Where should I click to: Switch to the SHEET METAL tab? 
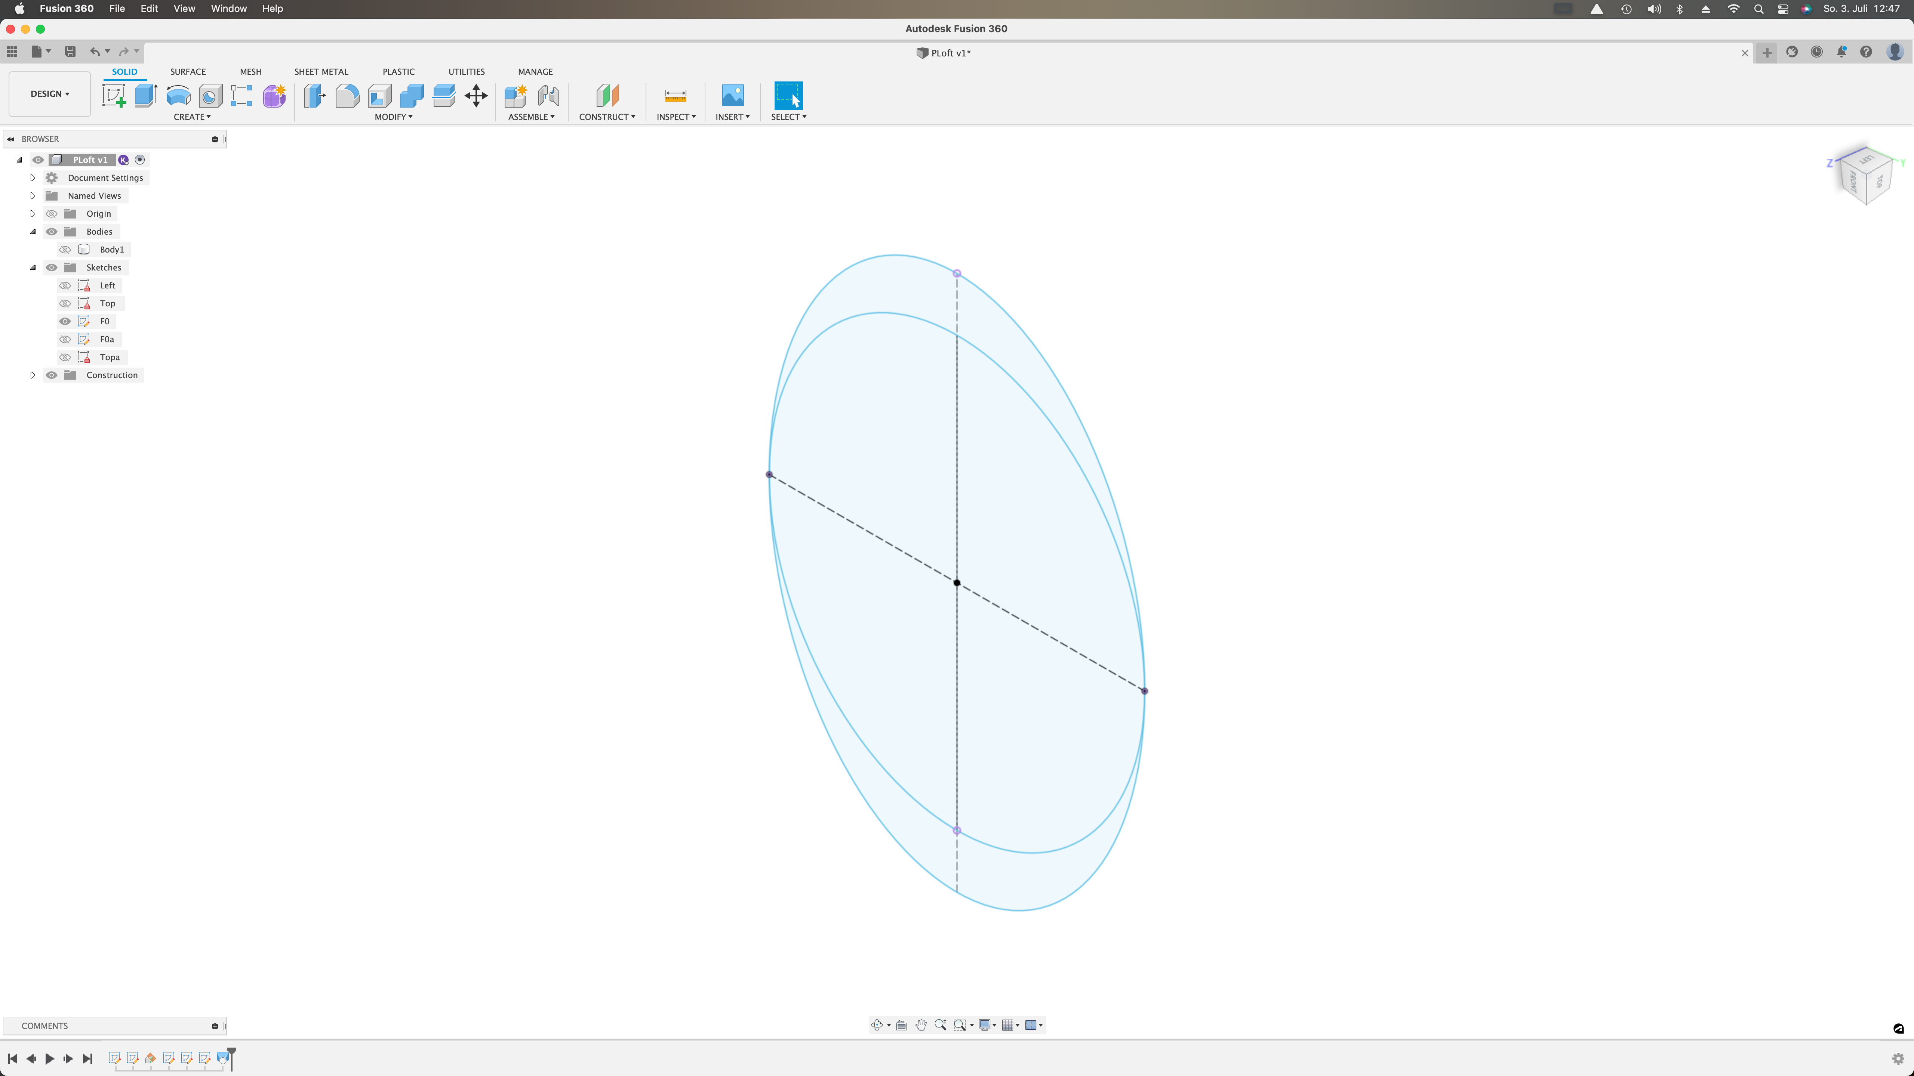[321, 71]
